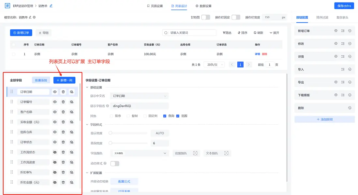358x195 pixels.
Task: Click the edit pencil next to 销售单 breadcrumb
Action: click(x=51, y=6)
